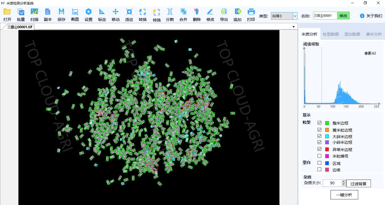Viewport: 385px width, 205px height.
Task: Click the 修改 (Modify) pencil icon
Action: [210, 12]
